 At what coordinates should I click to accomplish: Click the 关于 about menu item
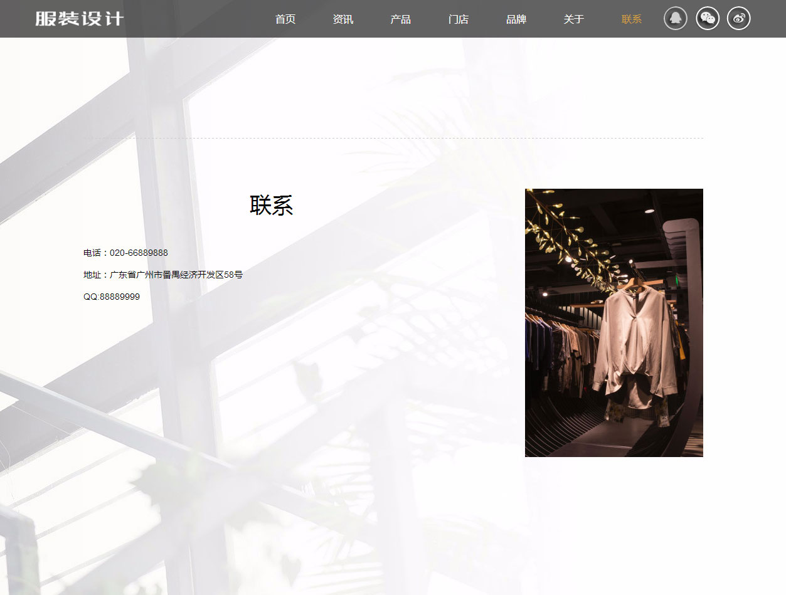coord(574,19)
